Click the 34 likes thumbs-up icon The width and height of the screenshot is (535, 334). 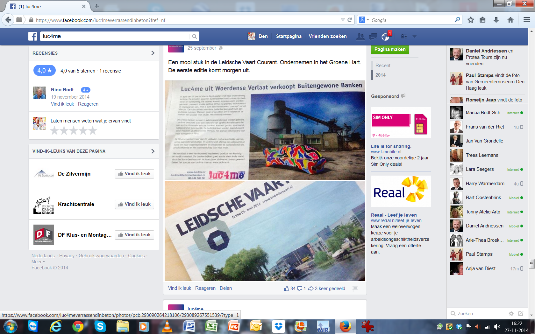point(287,289)
